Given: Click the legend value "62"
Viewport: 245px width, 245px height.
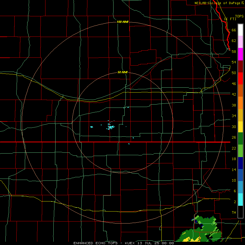Looking at the screenshot, I should (x=234, y=41).
